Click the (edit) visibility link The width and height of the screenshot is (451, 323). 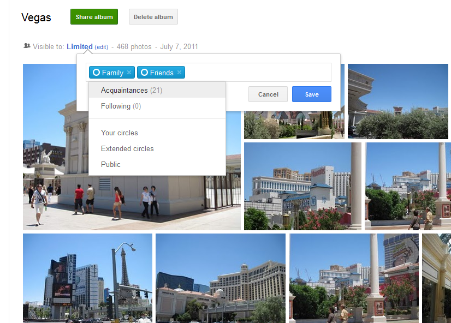click(101, 47)
